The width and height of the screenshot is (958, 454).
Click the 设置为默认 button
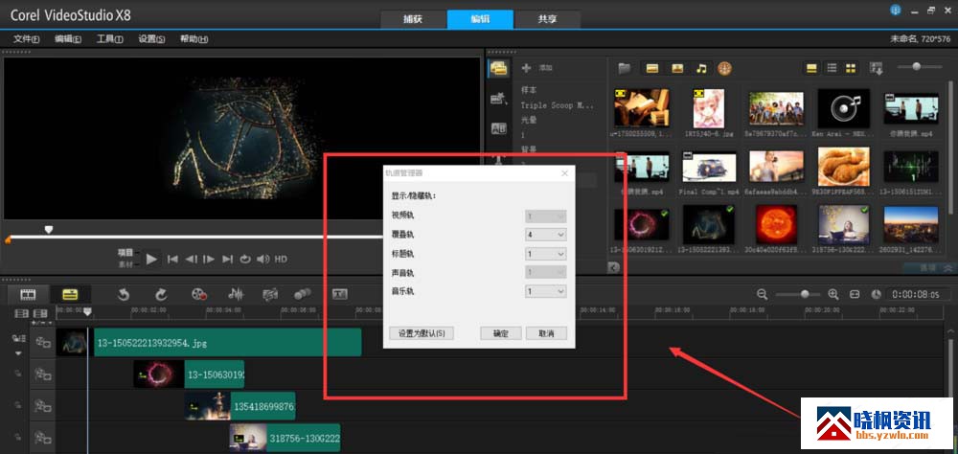tap(421, 333)
